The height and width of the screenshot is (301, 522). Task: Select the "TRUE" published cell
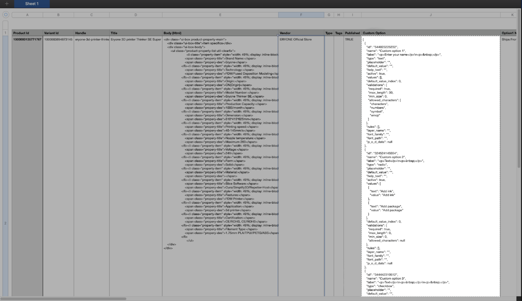click(352, 166)
